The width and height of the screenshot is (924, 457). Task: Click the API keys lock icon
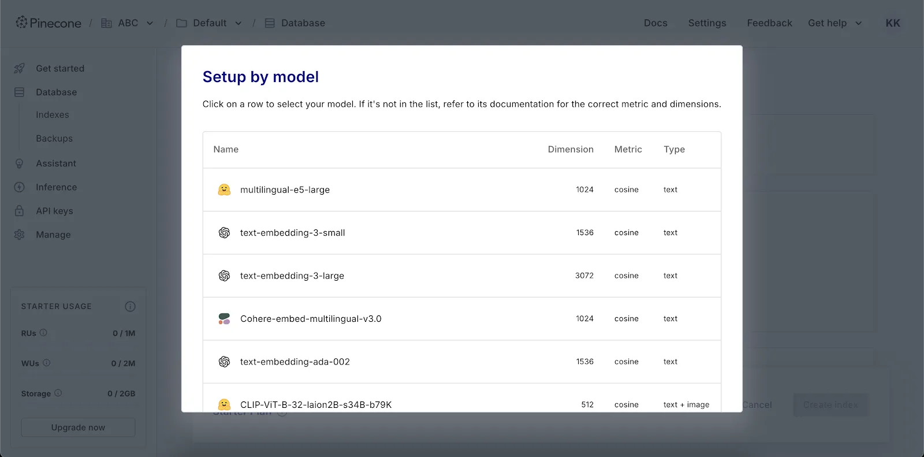pos(19,211)
